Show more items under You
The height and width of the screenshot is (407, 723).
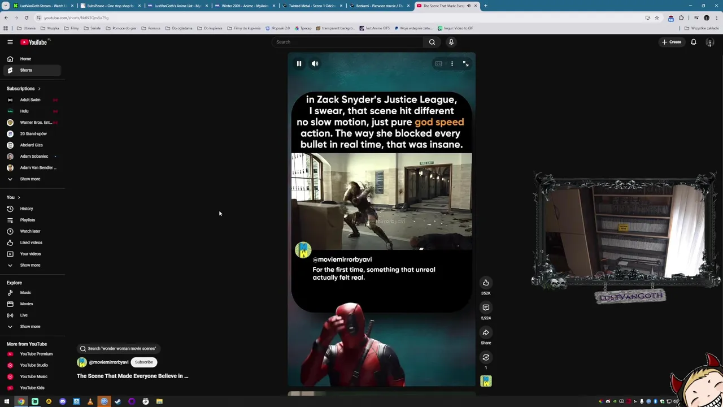click(x=32, y=265)
